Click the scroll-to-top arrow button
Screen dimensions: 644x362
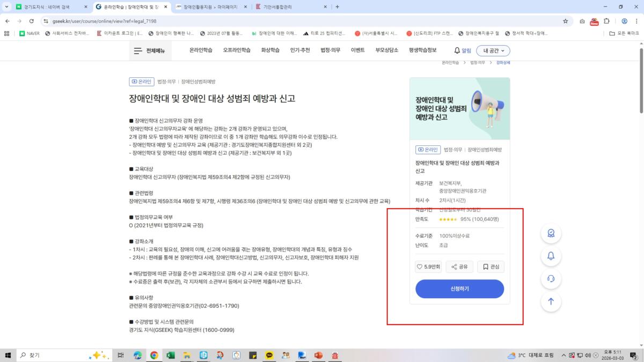(551, 301)
